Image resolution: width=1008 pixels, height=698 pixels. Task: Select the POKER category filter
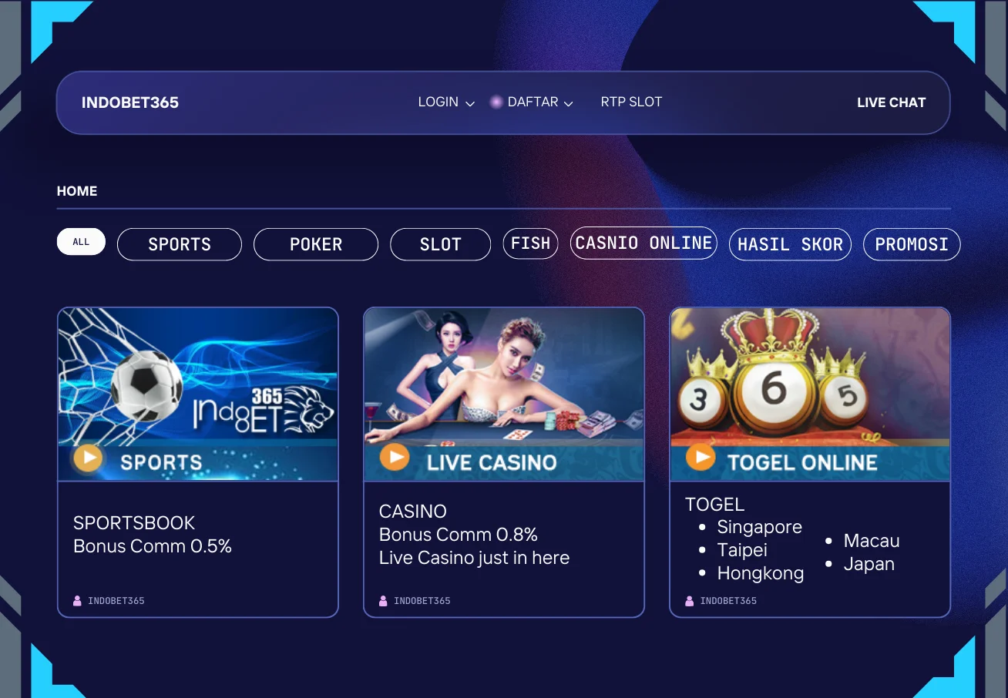[316, 244]
